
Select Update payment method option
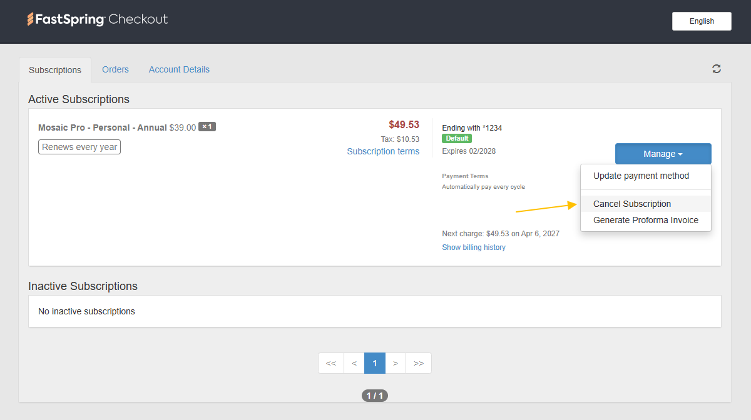pyautogui.click(x=641, y=176)
